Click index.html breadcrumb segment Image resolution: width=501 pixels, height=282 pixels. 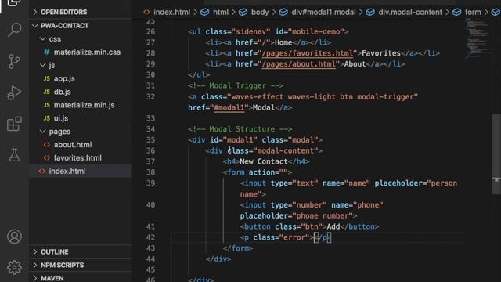(172, 13)
